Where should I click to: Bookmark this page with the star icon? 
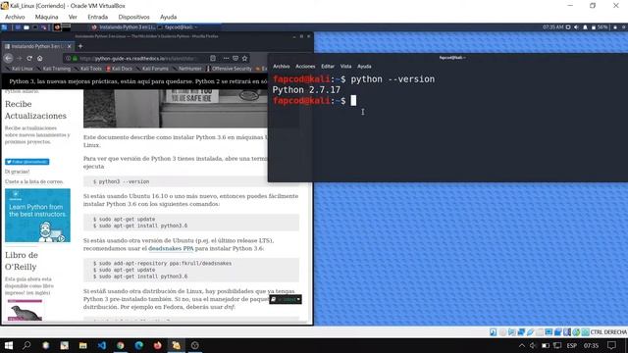[x=244, y=59]
